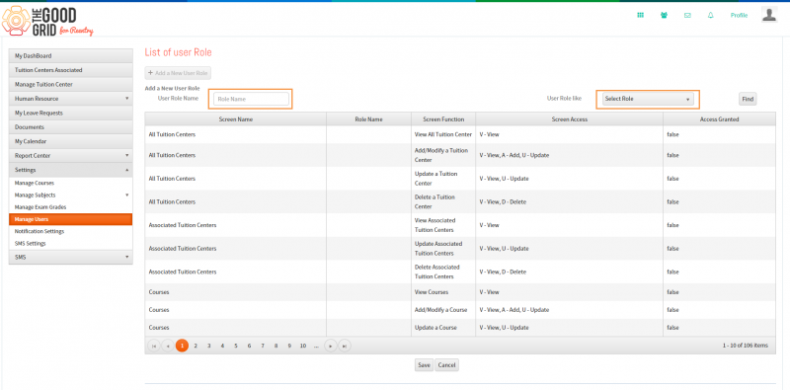Go to the first page pager arrow
This screenshot has width=790, height=390.
point(154,346)
